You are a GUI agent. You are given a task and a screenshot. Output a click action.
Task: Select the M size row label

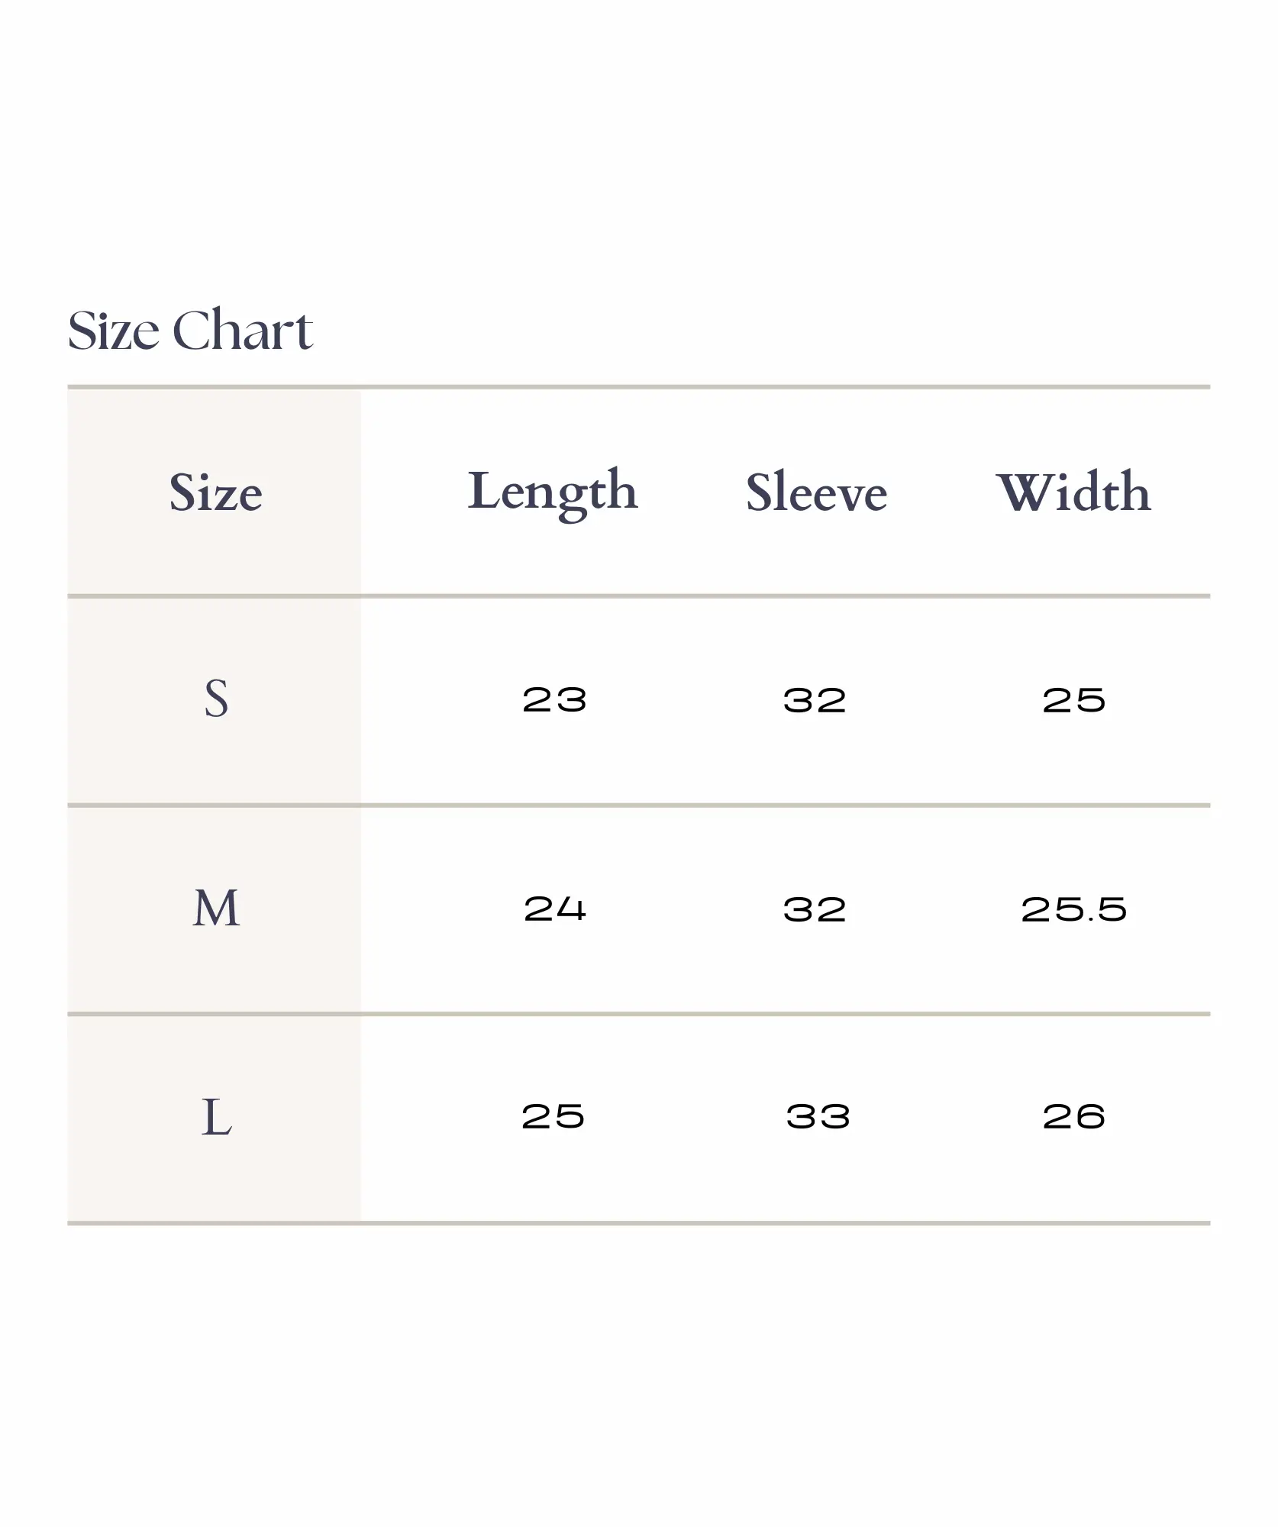pos(216,909)
